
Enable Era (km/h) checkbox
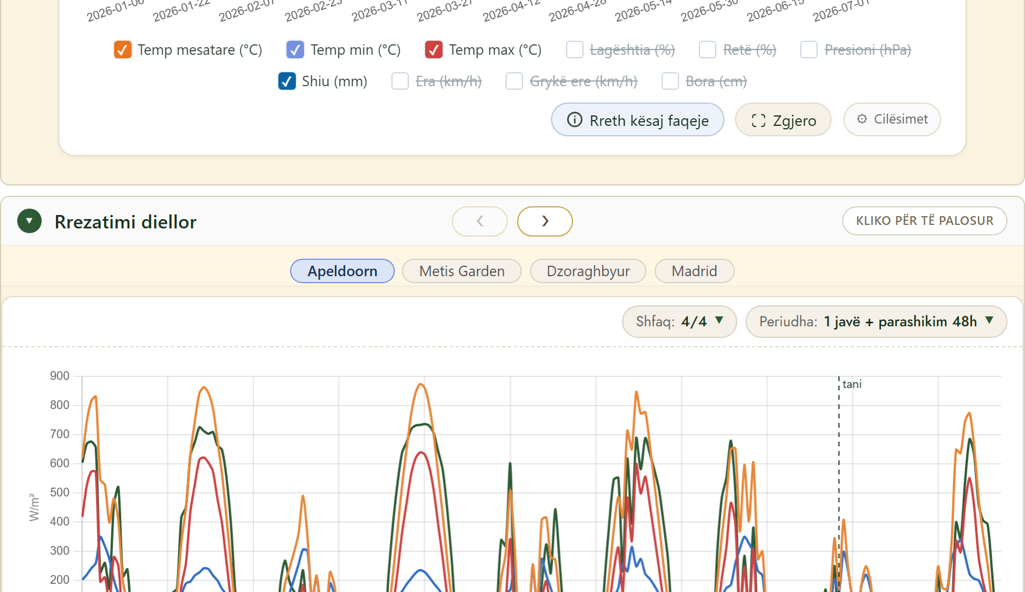400,81
